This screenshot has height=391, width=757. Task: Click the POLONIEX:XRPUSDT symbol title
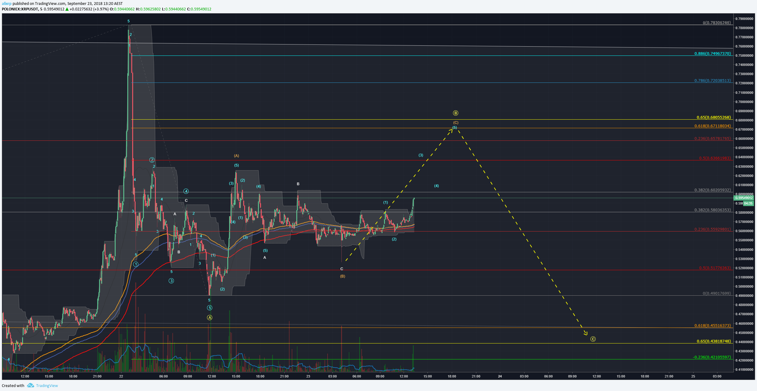20,9
